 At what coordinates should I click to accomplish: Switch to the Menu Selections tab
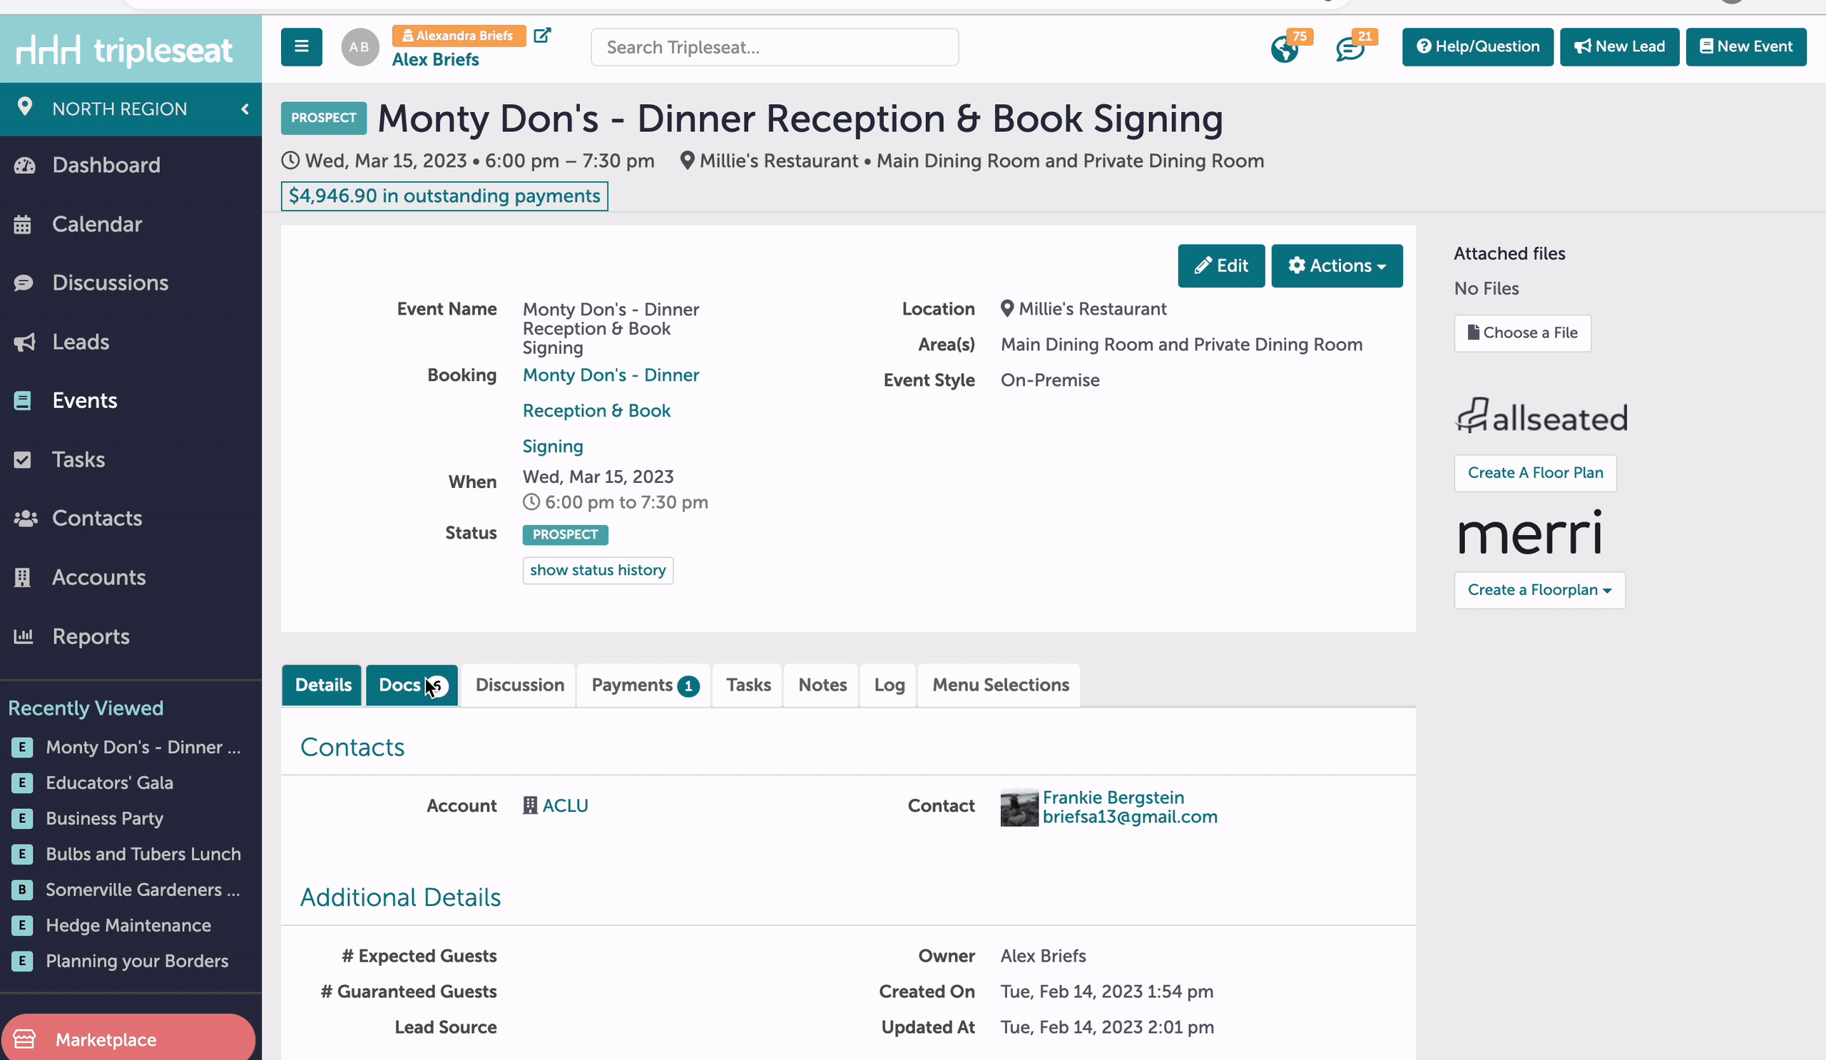point(1000,686)
